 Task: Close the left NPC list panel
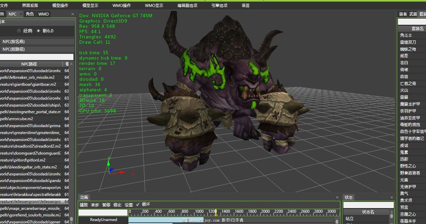(72, 14)
